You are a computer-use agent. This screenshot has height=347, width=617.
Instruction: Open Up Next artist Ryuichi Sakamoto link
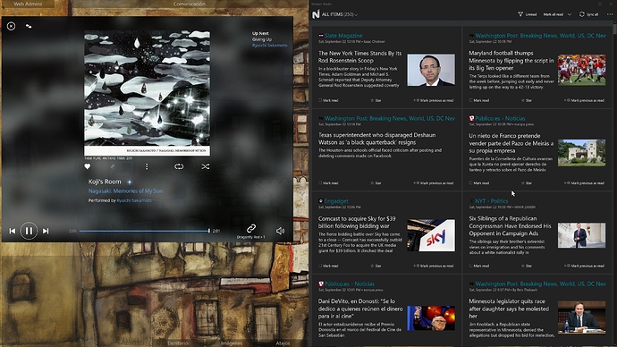click(269, 46)
